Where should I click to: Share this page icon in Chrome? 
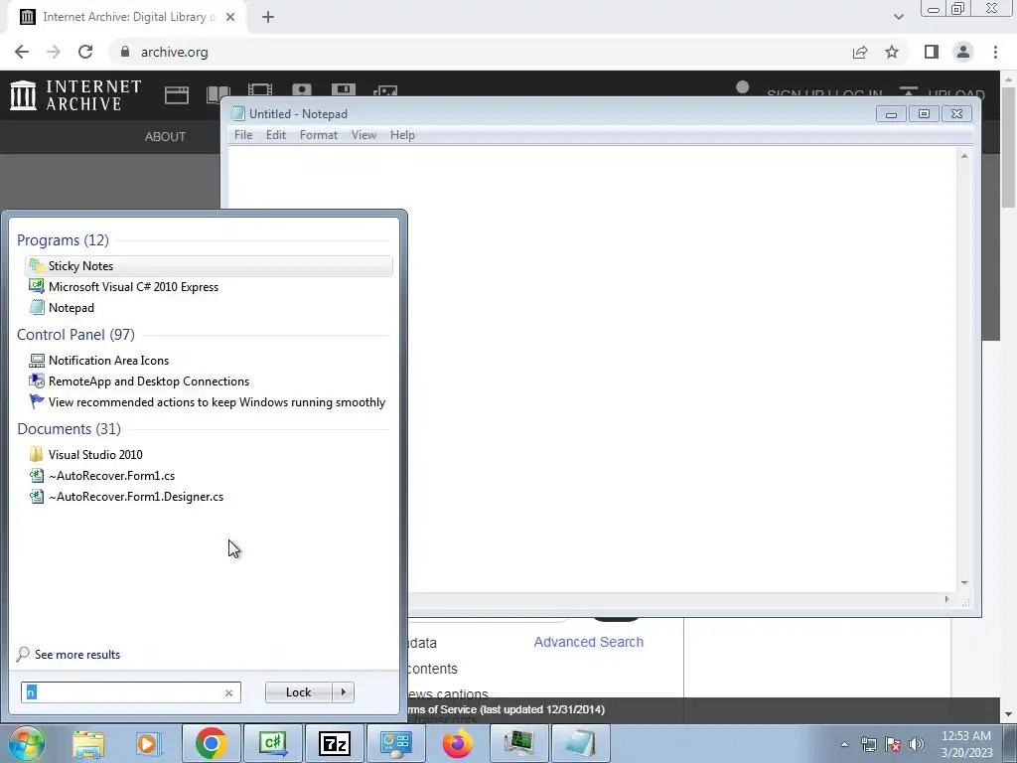point(860,52)
